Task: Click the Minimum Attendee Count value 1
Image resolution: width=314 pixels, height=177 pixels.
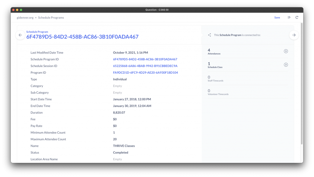Action: (x=114, y=132)
